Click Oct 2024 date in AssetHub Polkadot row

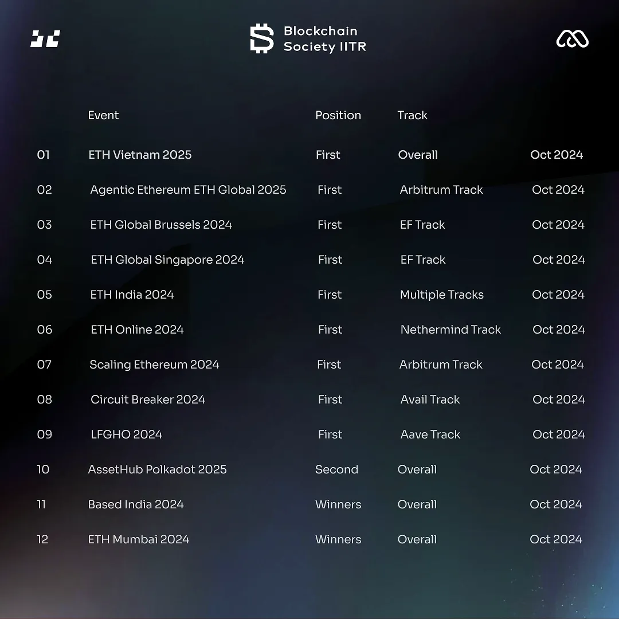tap(555, 469)
